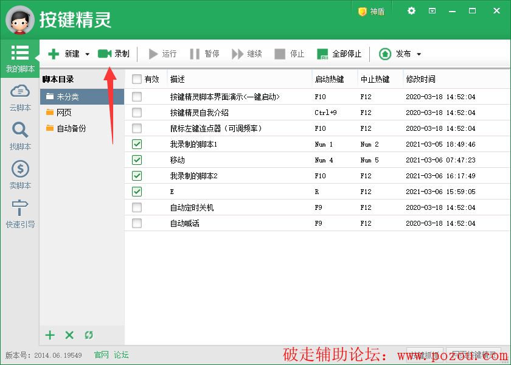The image size is (511, 365).
Task: Toggle the 有效 select-all header checkbox
Action: 136,79
